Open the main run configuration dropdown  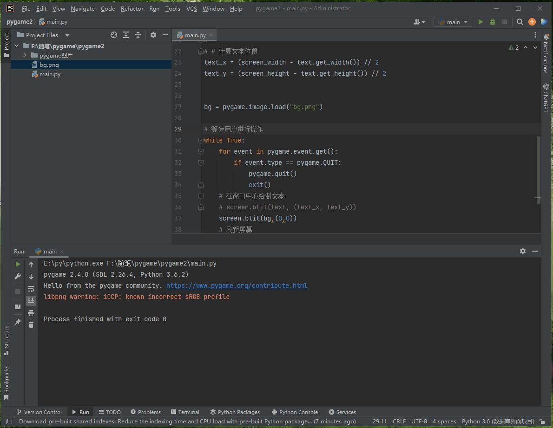(453, 22)
